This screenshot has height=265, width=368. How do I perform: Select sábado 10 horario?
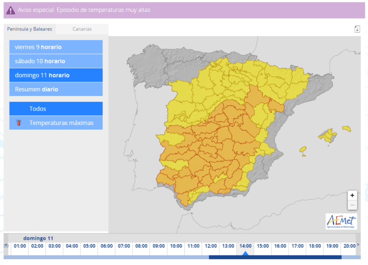[x=56, y=61]
